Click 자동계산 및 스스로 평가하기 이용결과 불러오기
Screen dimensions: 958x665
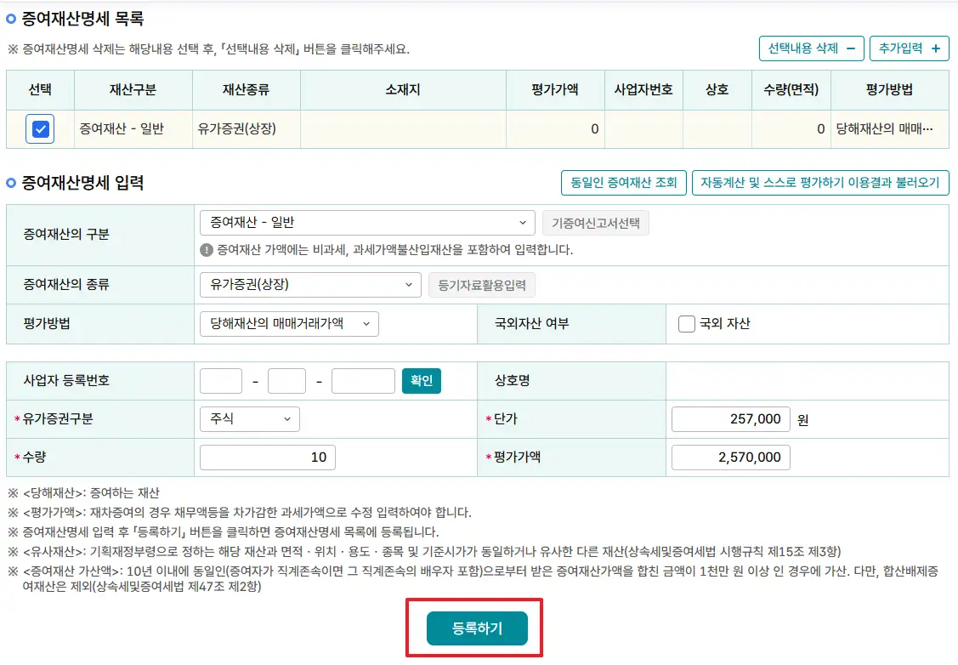(821, 182)
